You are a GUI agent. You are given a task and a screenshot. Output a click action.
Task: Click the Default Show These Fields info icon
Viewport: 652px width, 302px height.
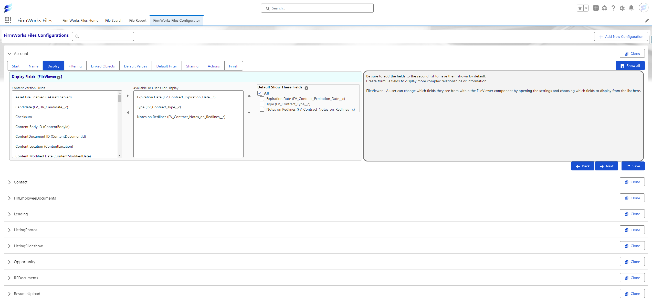click(x=307, y=88)
